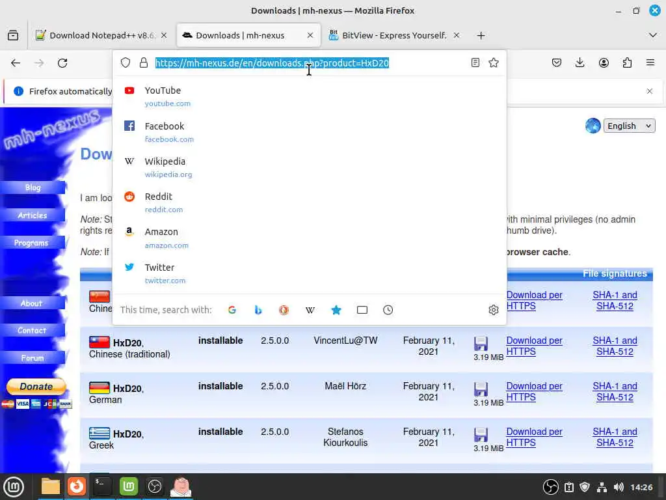The image size is (666, 500).
Task: Open the Articles sidebar link
Action: [x=33, y=215]
